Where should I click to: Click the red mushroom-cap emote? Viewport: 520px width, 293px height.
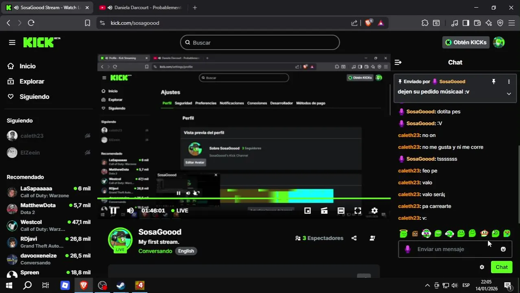click(484, 233)
